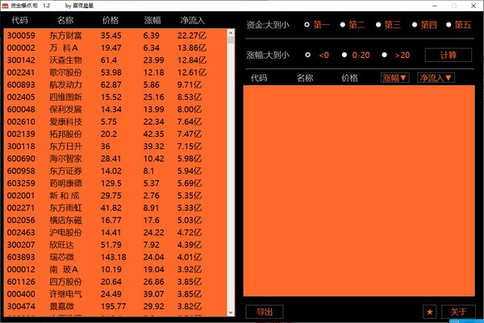Select row 600048 保利发展
The image size is (484, 323).
tap(115, 110)
